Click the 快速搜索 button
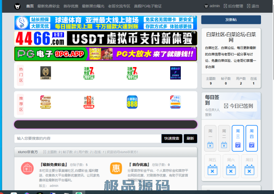 tap(172, 139)
